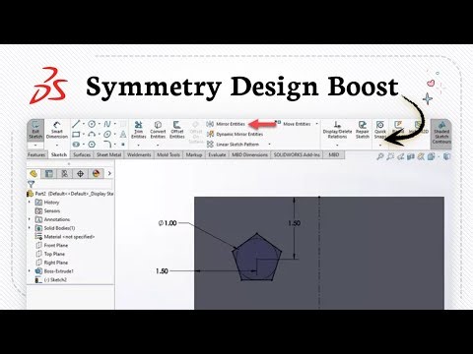The image size is (473, 354).
Task: Open ConfigurationManager panel tab
Action: pos(65,173)
